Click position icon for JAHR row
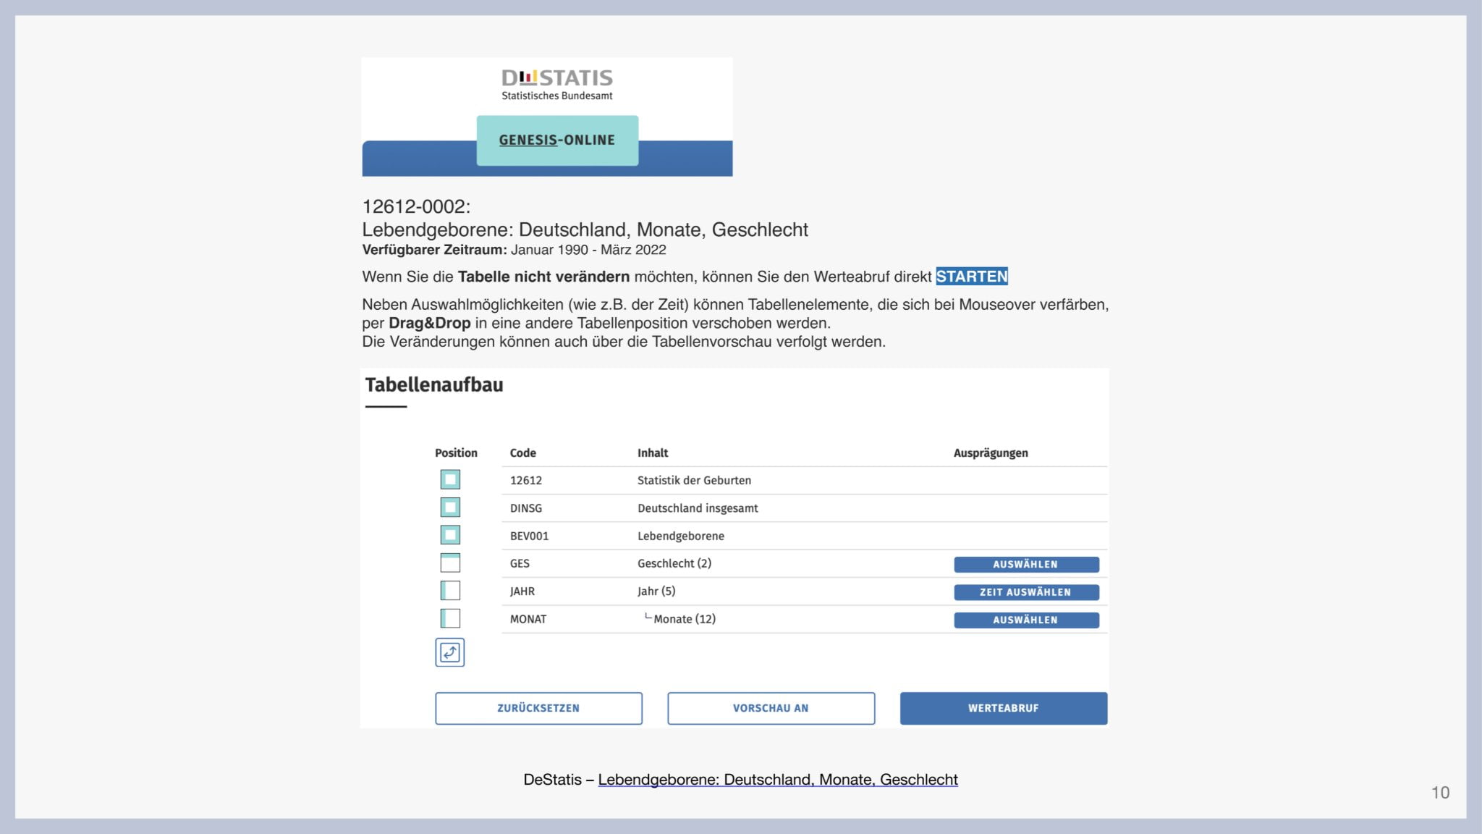The image size is (1482, 834). 450,591
